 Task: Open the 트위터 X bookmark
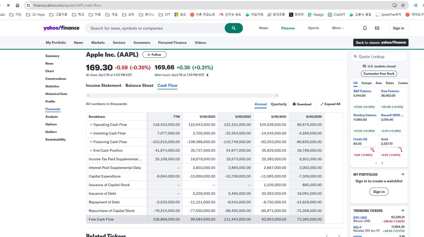pyautogui.click(x=296, y=15)
